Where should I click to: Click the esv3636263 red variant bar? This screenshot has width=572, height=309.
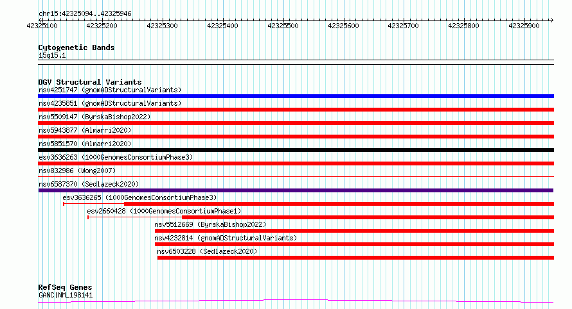coord(296,163)
